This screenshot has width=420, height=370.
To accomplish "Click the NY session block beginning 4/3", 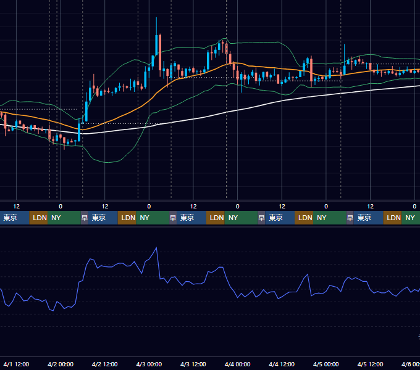I will (241, 218).
